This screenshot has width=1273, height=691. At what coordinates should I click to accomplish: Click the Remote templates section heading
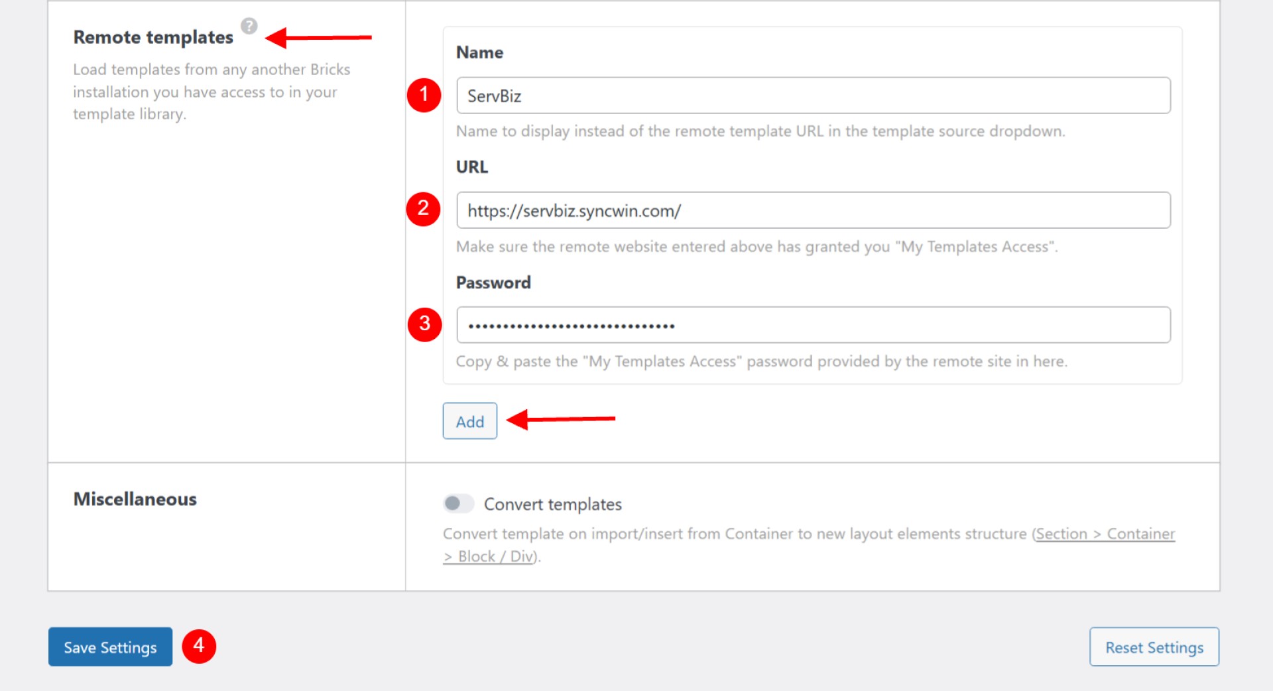[x=154, y=37]
